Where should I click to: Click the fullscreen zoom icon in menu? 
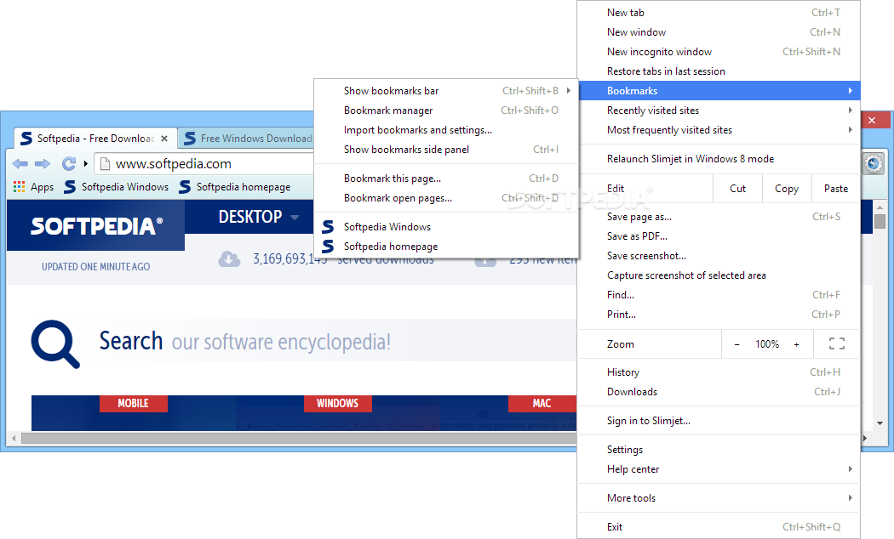coord(836,343)
